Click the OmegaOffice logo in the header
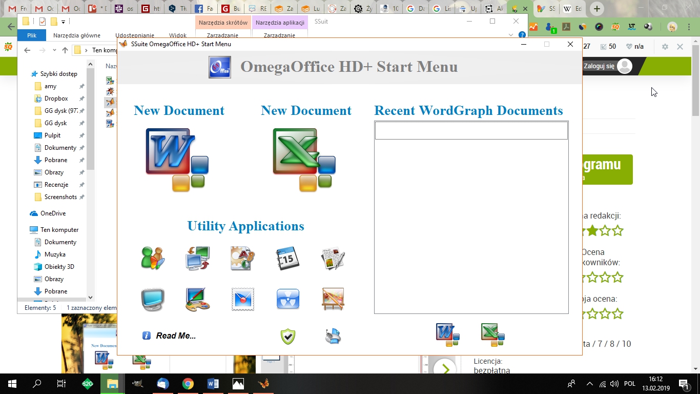The width and height of the screenshot is (700, 394). [x=220, y=67]
